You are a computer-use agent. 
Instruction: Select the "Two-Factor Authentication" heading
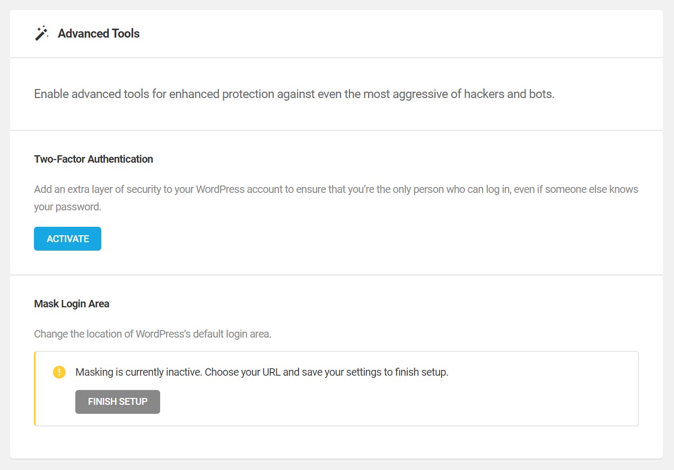(x=93, y=159)
